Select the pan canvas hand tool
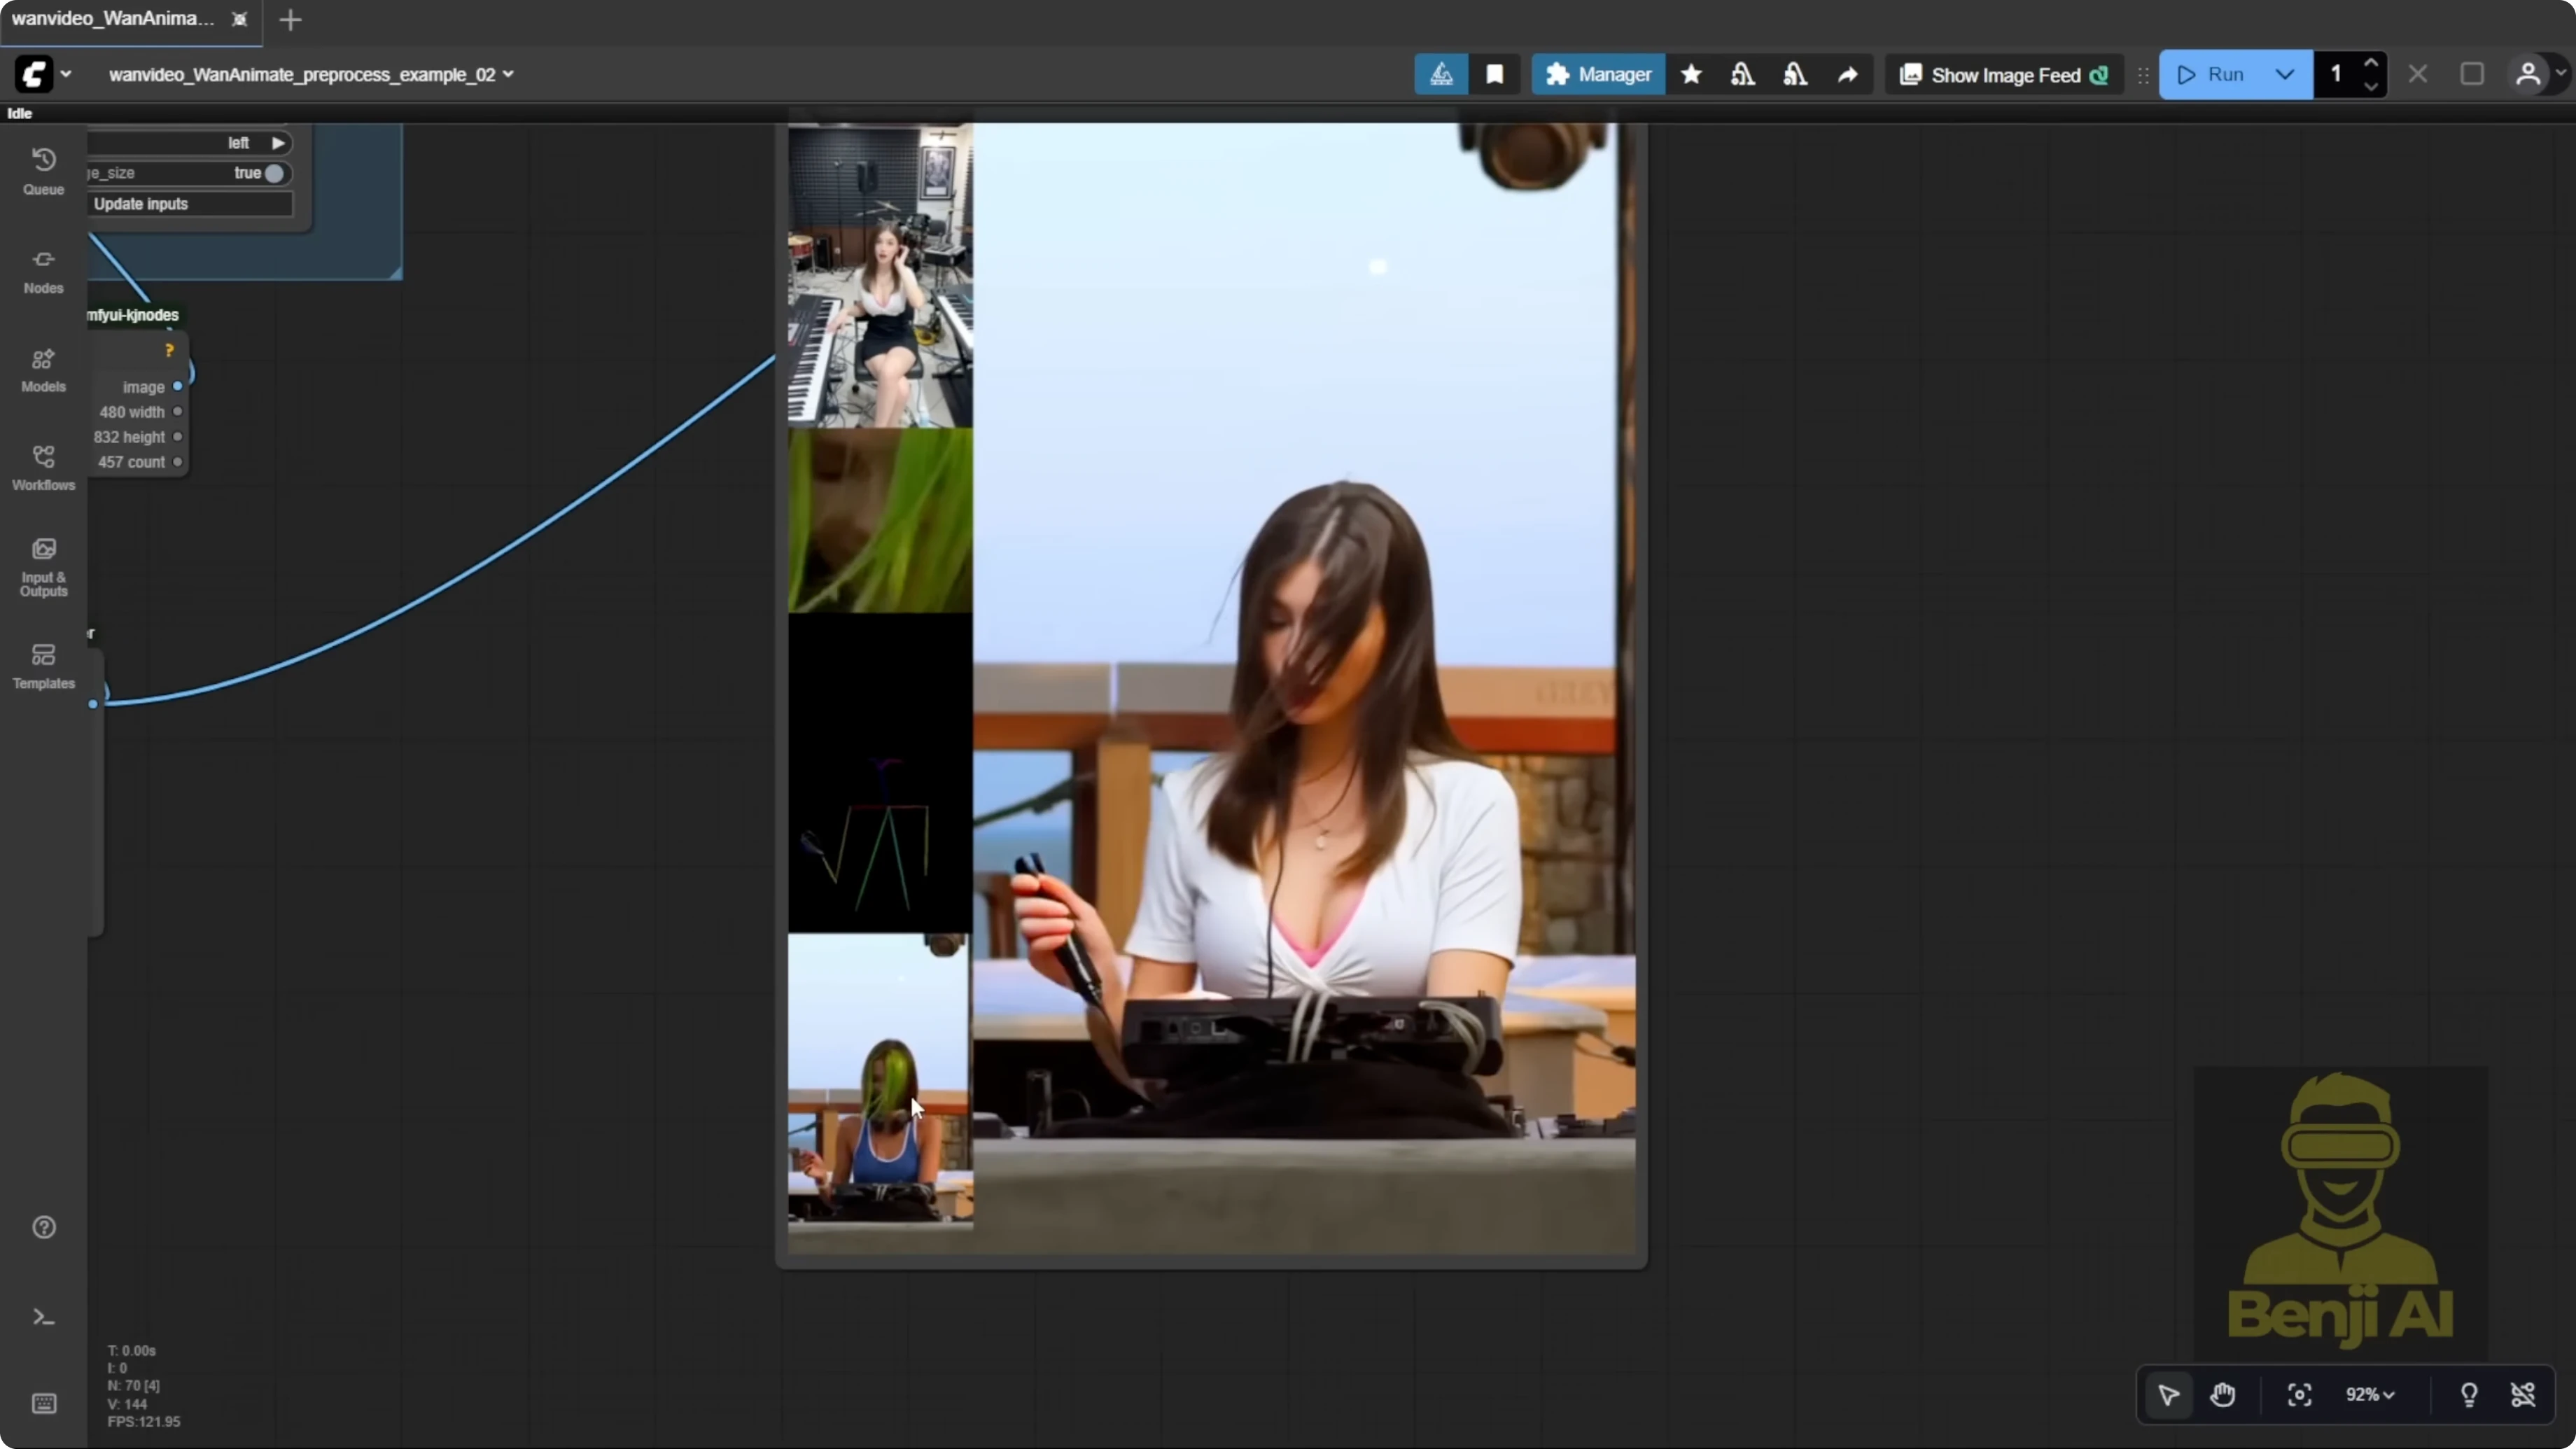 tap(2223, 1395)
